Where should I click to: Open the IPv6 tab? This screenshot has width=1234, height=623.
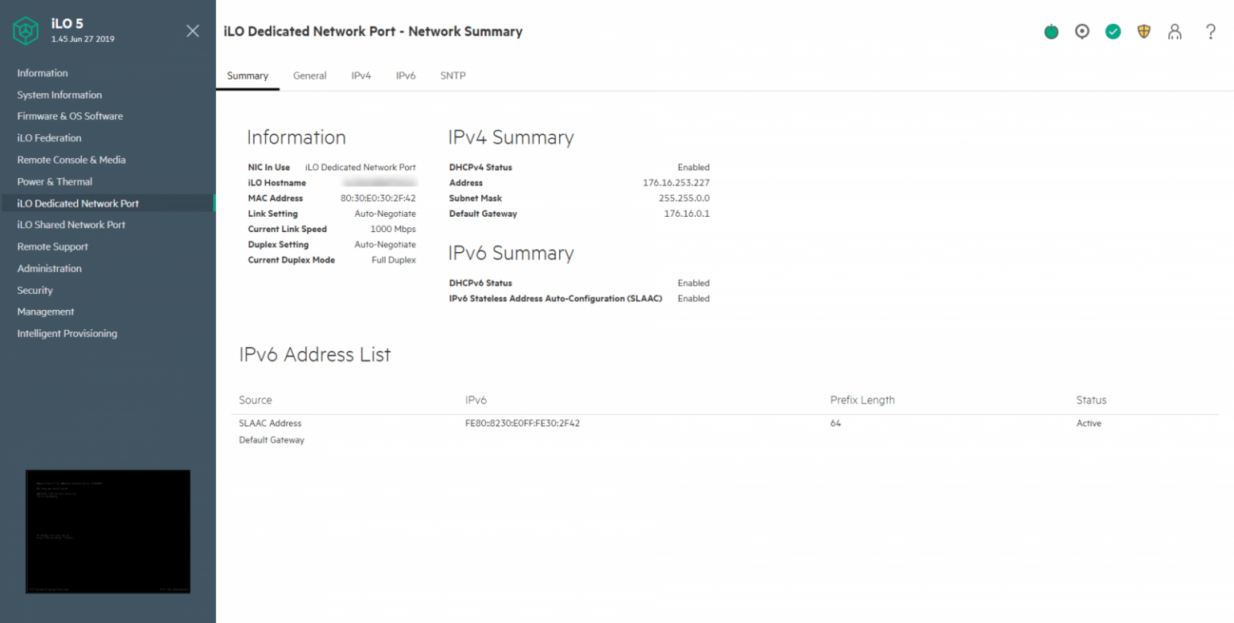(x=406, y=75)
